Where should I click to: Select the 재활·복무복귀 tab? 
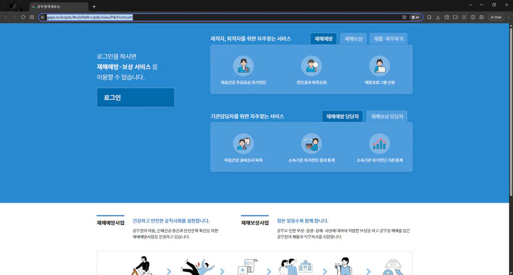click(389, 38)
